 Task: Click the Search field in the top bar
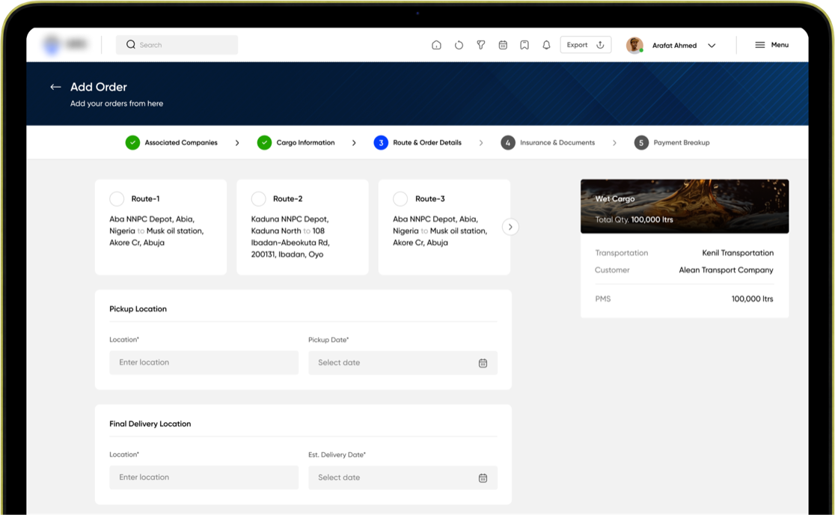(177, 45)
